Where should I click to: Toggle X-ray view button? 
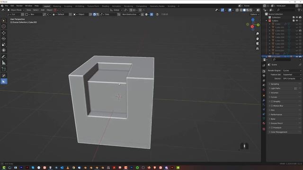(x=237, y=10)
